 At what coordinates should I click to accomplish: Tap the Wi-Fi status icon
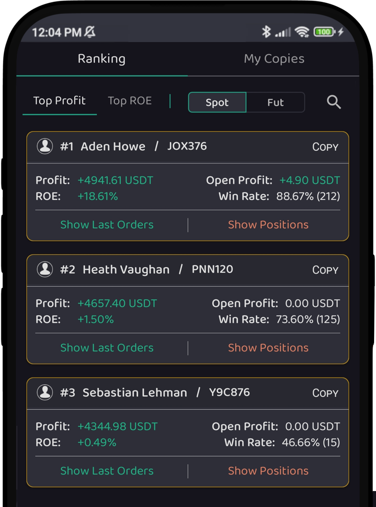(x=302, y=32)
